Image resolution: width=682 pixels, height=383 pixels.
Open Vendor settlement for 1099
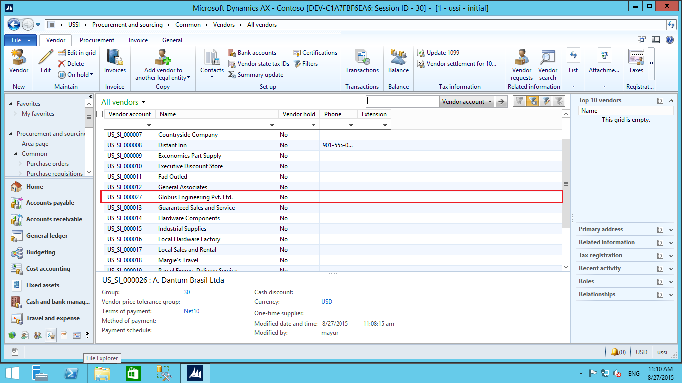pos(457,64)
